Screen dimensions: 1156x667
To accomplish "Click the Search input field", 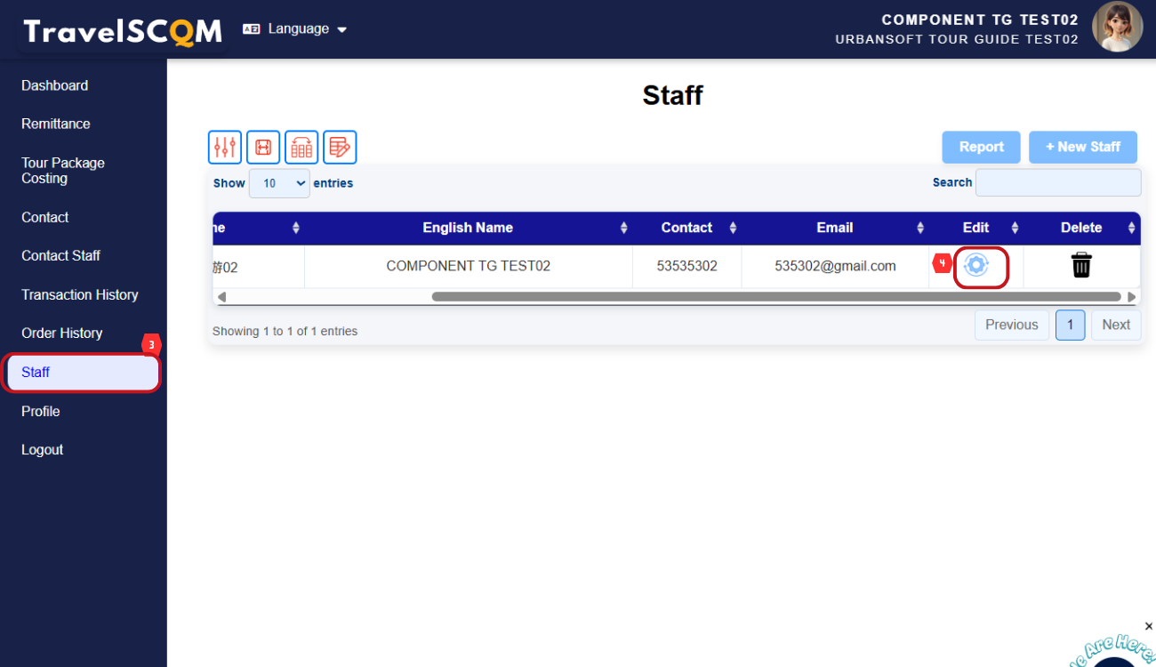I will (x=1057, y=182).
